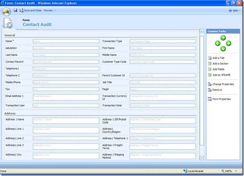Open the zoom level 100% dropdown

click(x=230, y=171)
